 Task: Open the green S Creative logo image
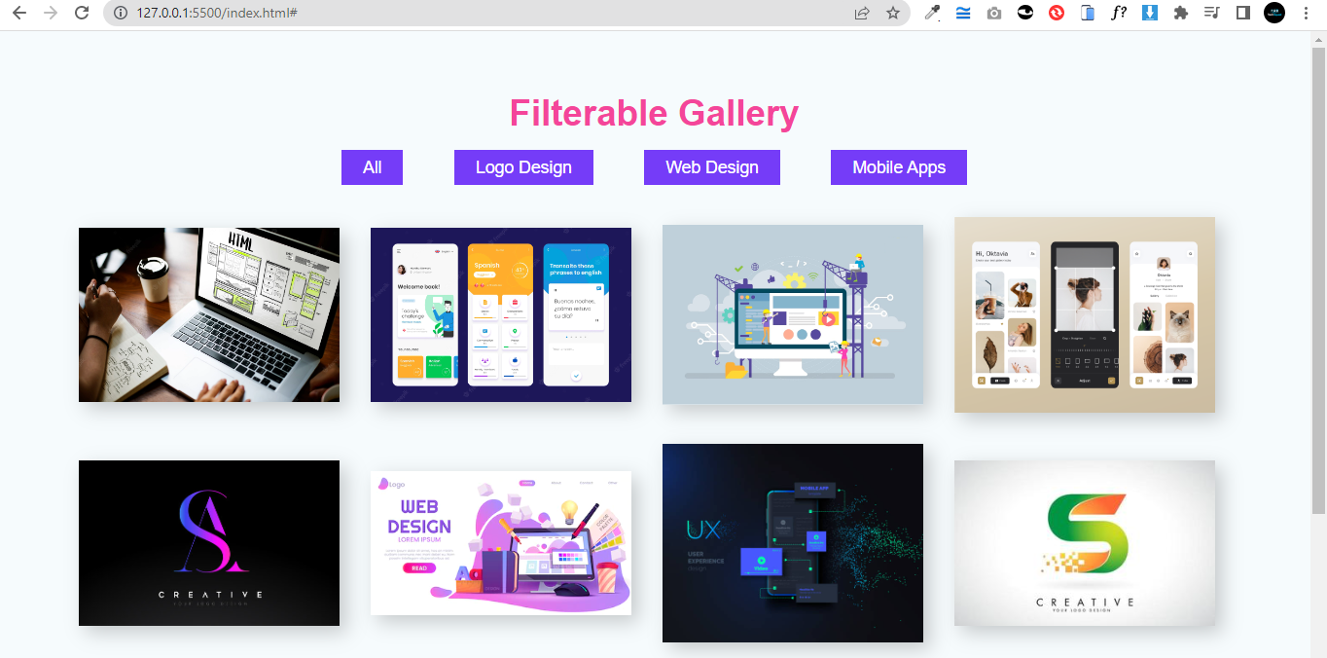click(x=1085, y=543)
